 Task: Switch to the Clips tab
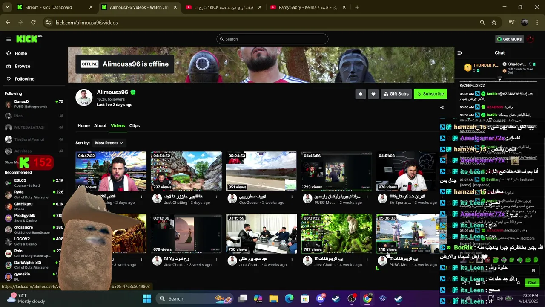135,125
